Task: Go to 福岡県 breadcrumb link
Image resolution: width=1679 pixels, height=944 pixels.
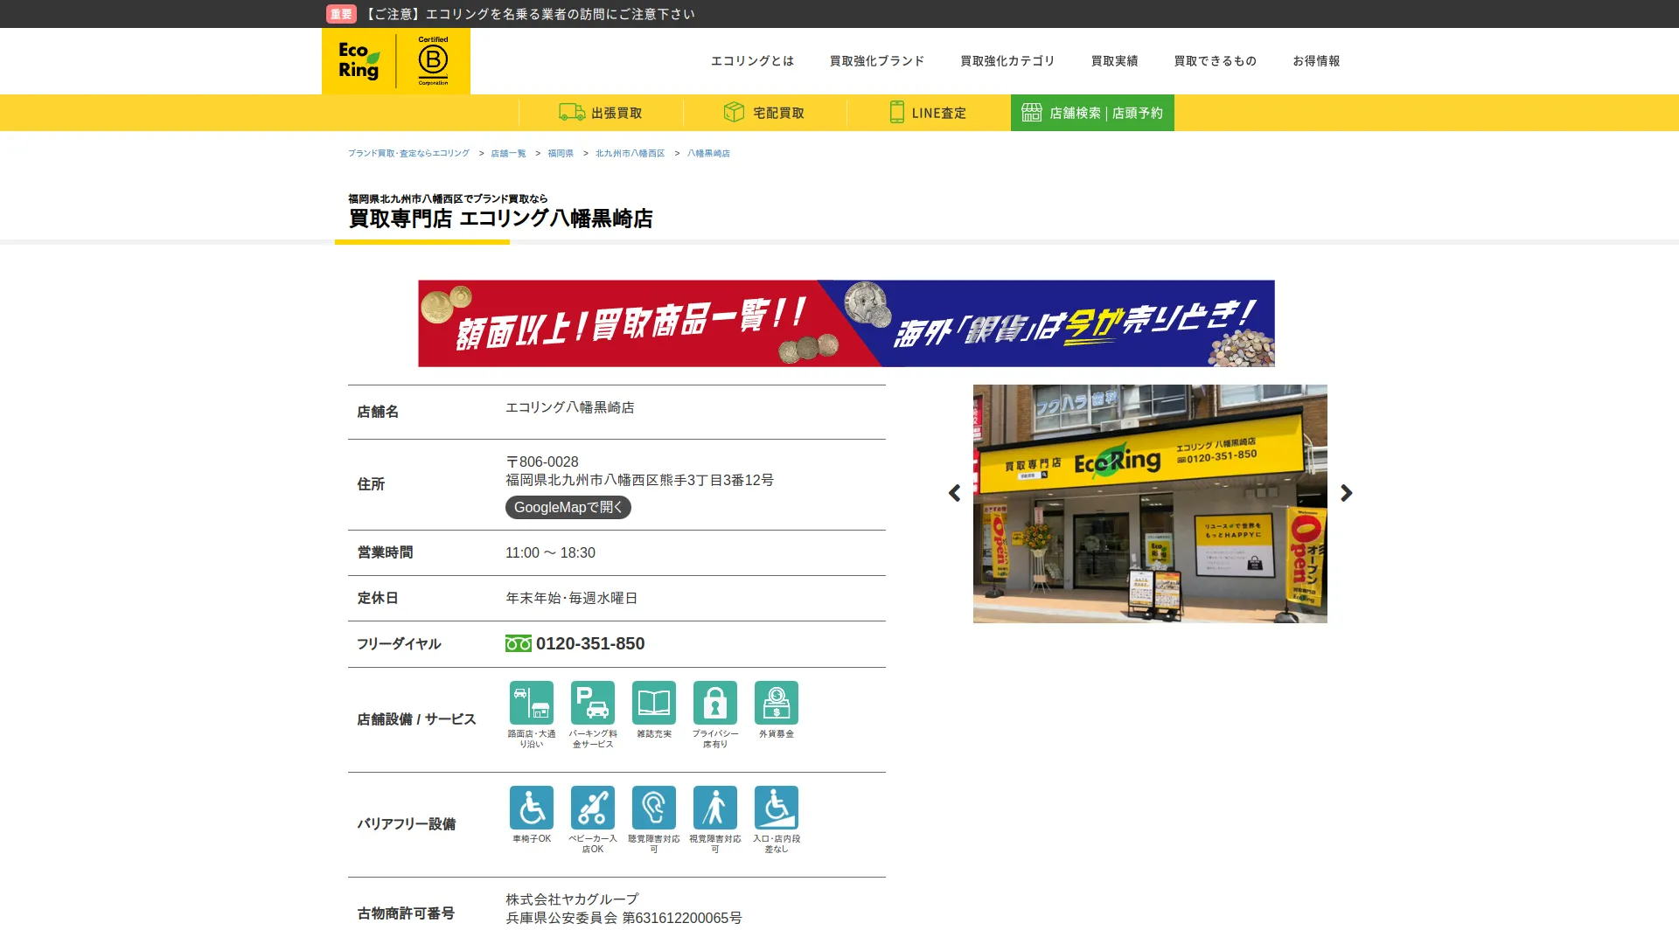Action: (x=561, y=153)
